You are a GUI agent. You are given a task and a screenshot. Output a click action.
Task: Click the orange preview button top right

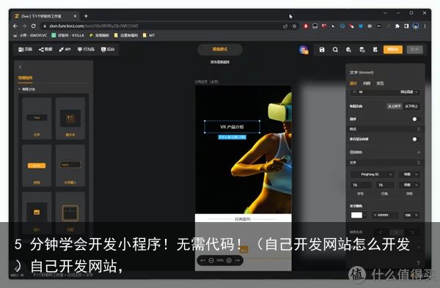pyautogui.click(x=393, y=50)
